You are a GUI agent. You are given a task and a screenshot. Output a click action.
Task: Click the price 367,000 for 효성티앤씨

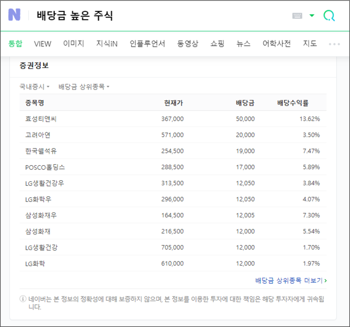[172, 118]
